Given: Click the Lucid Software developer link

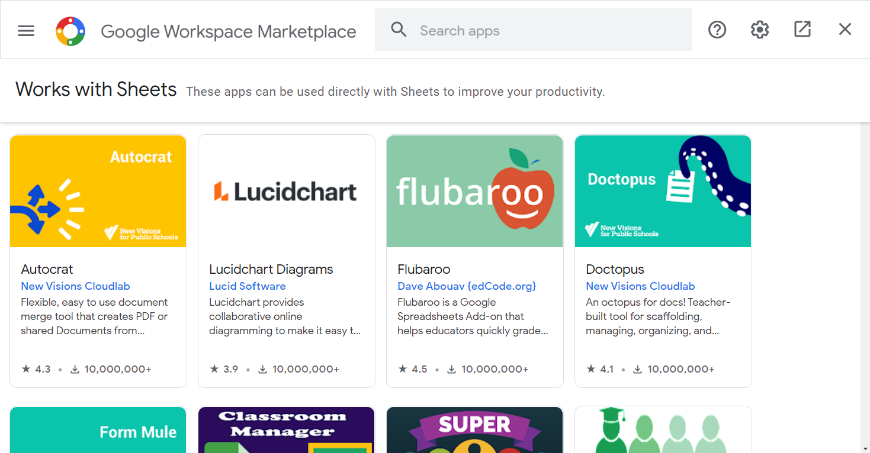Looking at the screenshot, I should tap(248, 286).
